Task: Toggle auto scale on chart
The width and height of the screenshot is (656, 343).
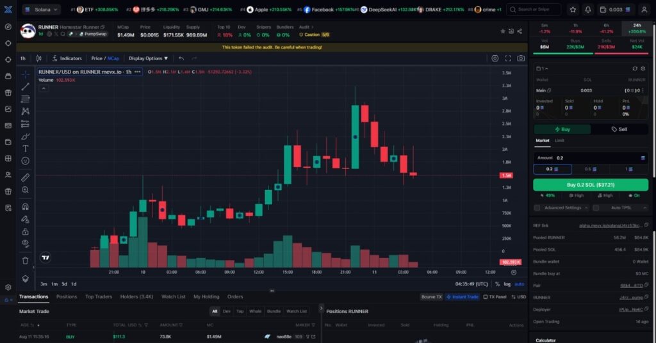Action: click(519, 284)
